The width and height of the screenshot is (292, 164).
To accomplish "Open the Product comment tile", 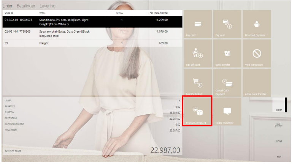I will pos(198,111).
